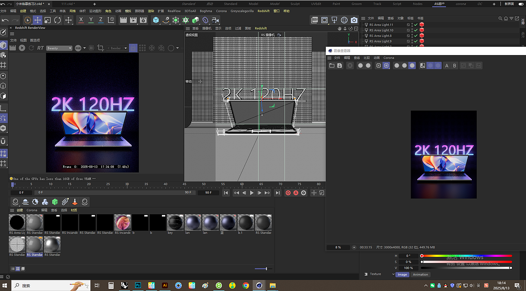
Task: Click the current frame 0 F field
Action: (21, 192)
